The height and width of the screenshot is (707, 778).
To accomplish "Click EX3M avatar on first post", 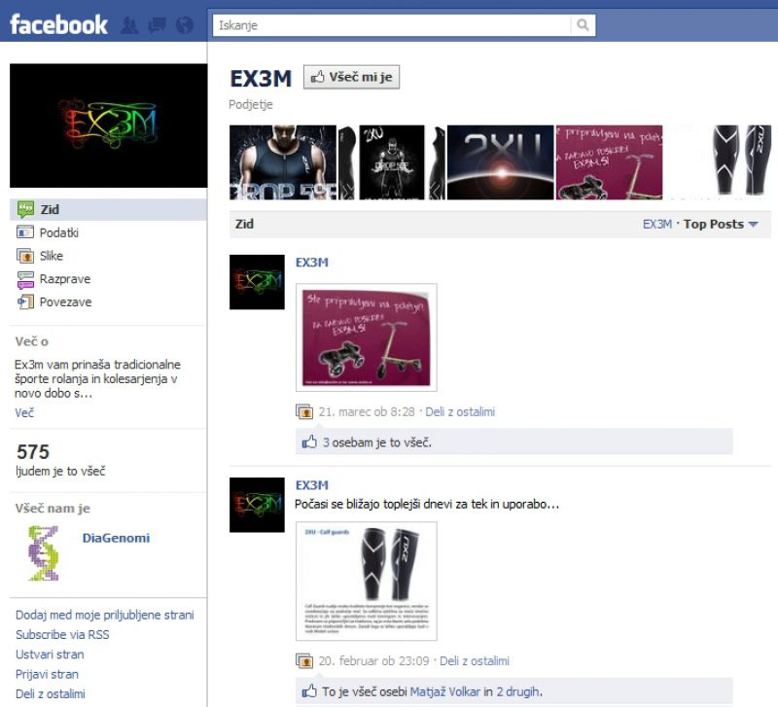I will pos(257,282).
